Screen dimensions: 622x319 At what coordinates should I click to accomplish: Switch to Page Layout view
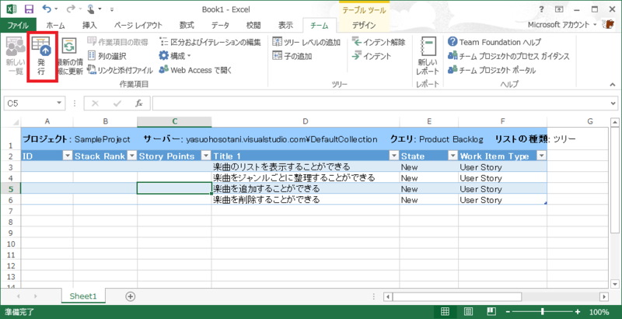coord(469,311)
